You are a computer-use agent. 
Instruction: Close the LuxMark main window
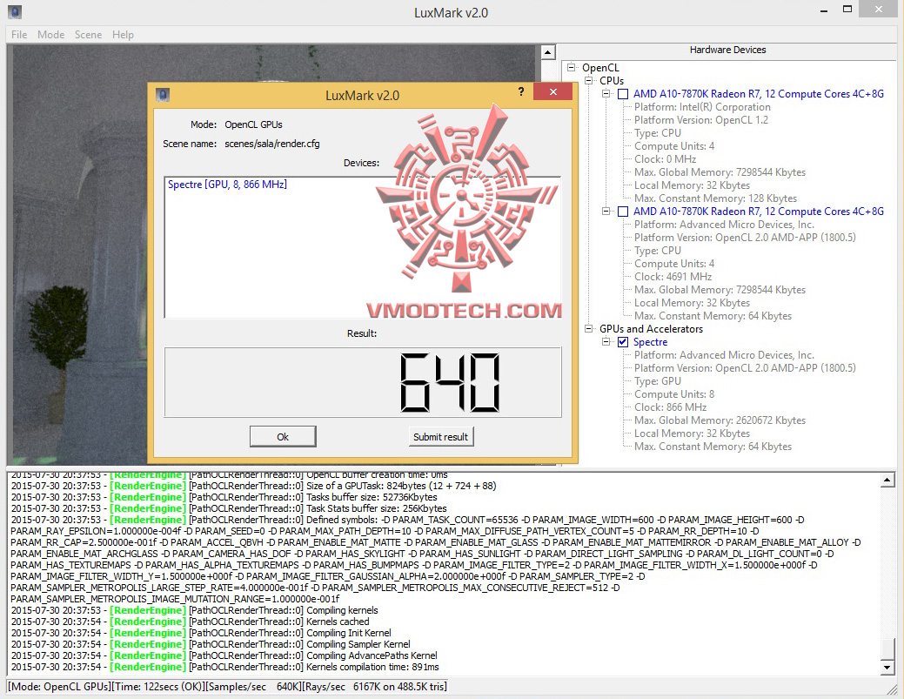(x=878, y=9)
